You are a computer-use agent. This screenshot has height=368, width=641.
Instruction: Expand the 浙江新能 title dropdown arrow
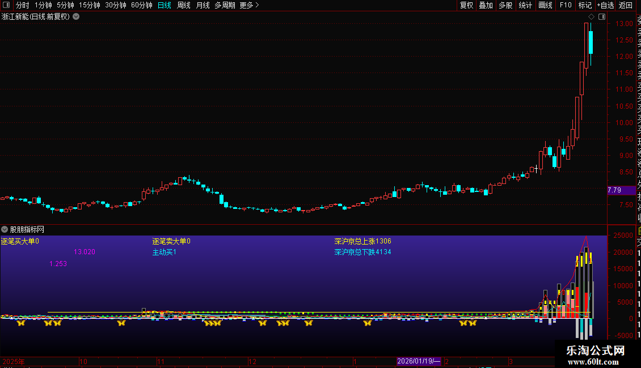(76, 17)
